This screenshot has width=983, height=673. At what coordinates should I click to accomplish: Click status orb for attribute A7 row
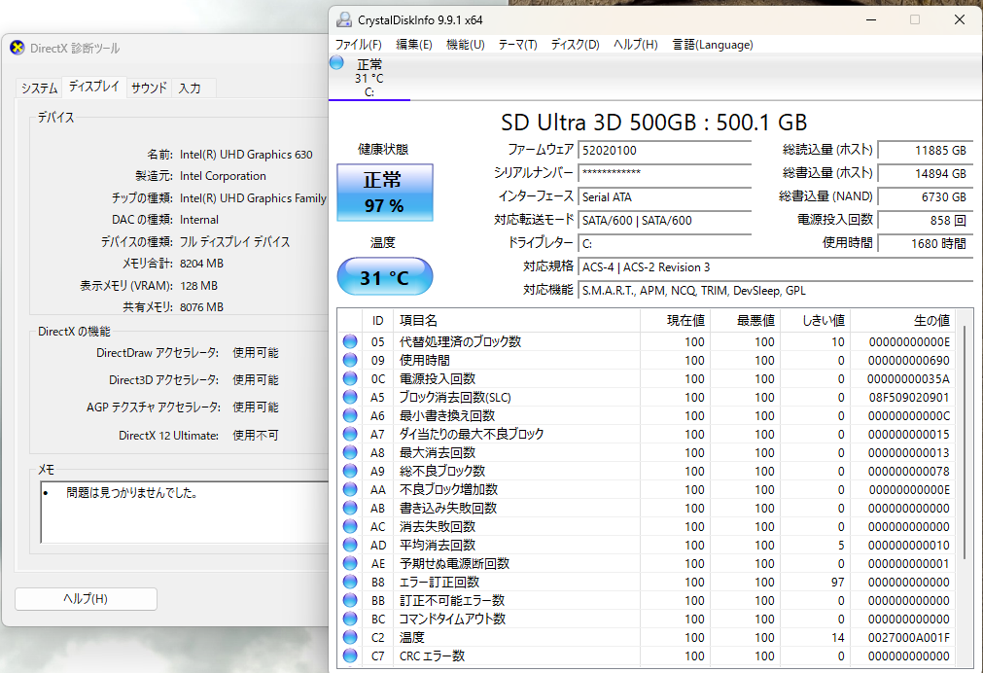point(350,434)
